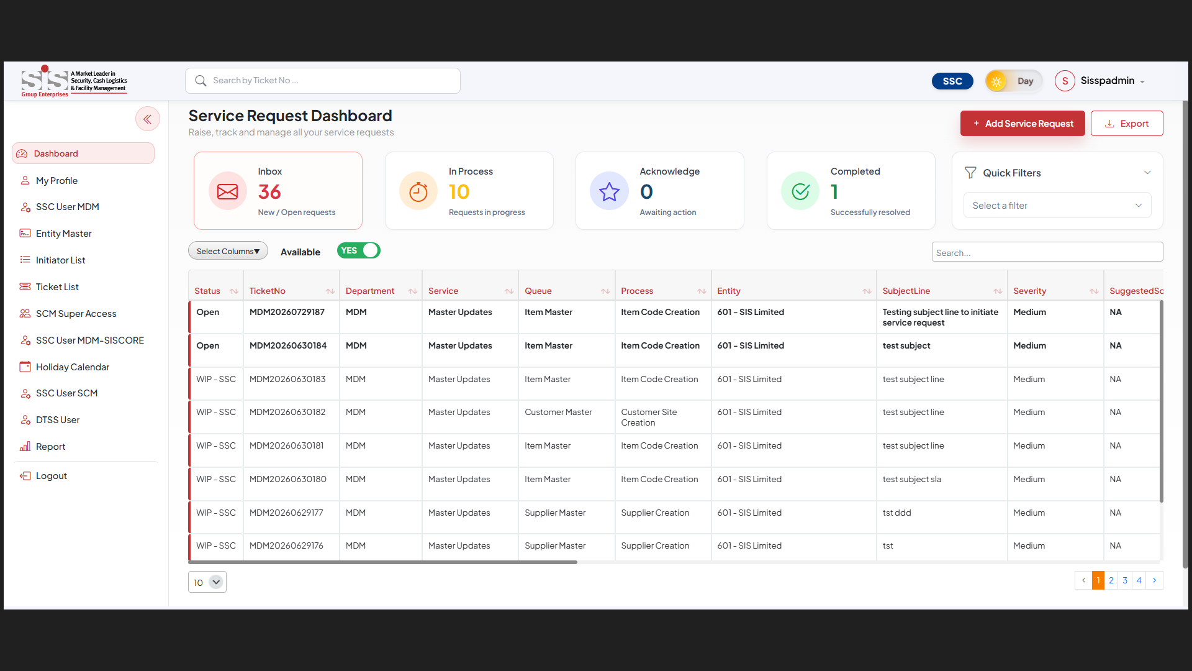Click the Dashboard gauge icon in sidebar
The height and width of the screenshot is (671, 1192).
(x=22, y=153)
